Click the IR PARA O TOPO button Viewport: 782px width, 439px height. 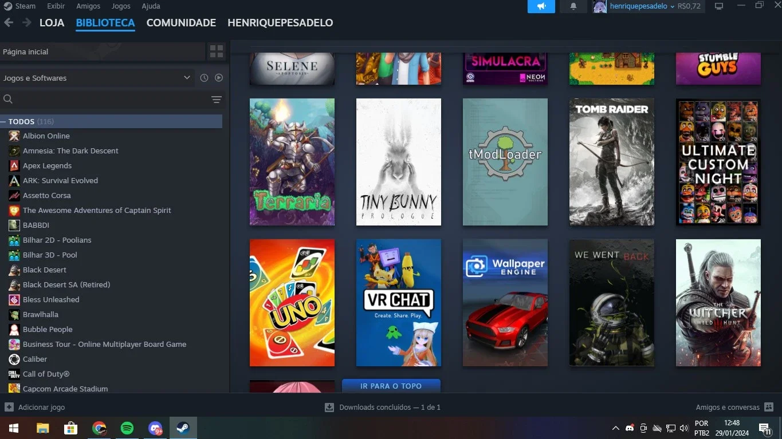click(391, 386)
